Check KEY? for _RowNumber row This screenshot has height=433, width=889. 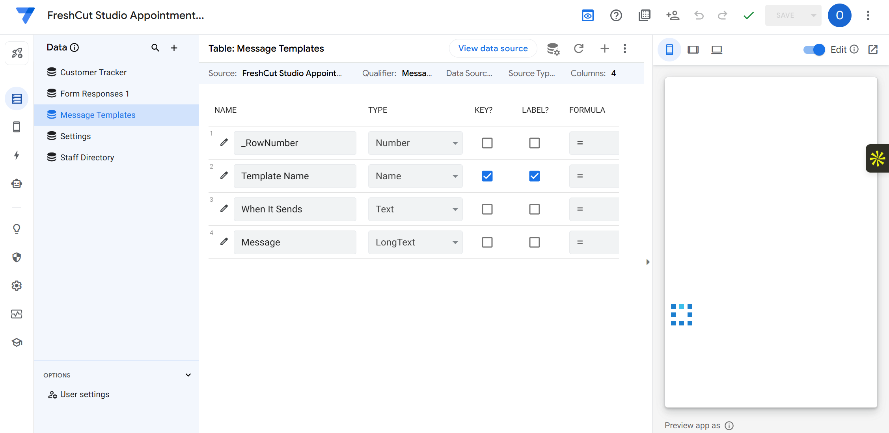pyautogui.click(x=487, y=143)
